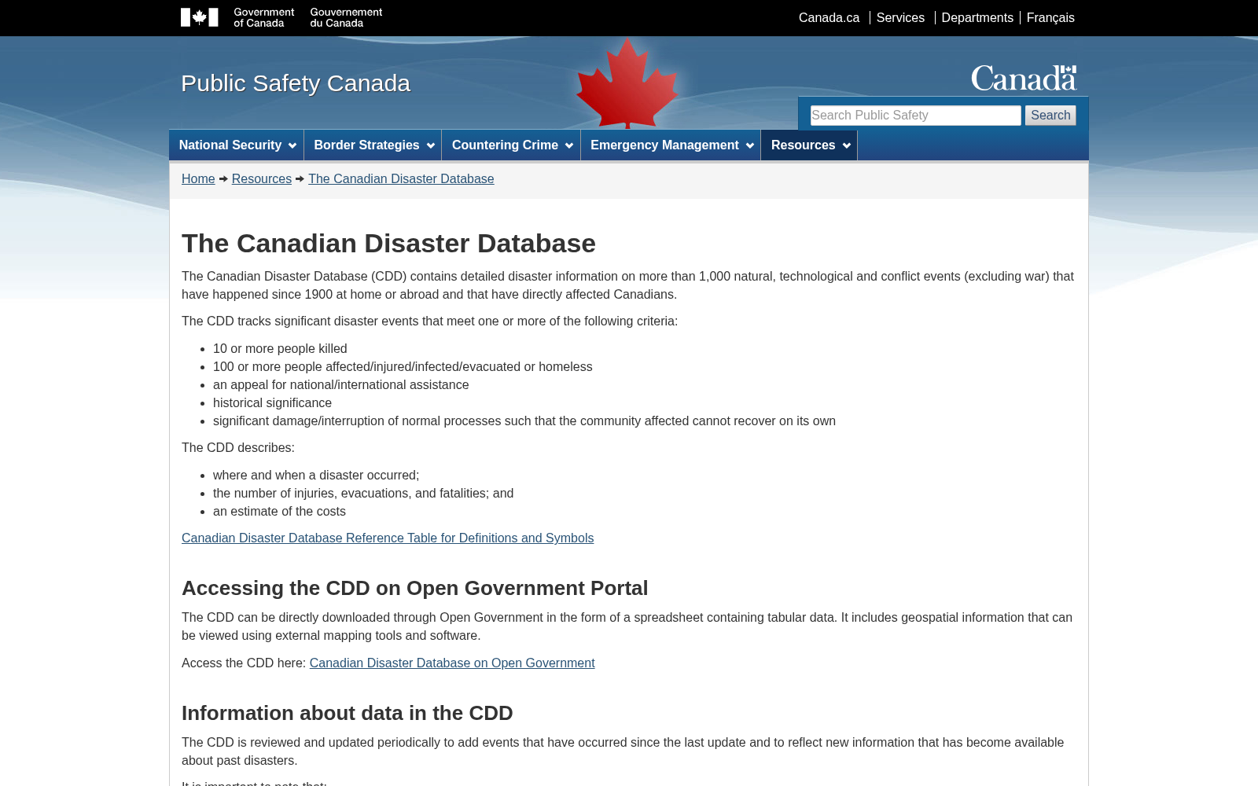The width and height of the screenshot is (1258, 786).
Task: Open the Border Strategies menu
Action: click(x=373, y=145)
